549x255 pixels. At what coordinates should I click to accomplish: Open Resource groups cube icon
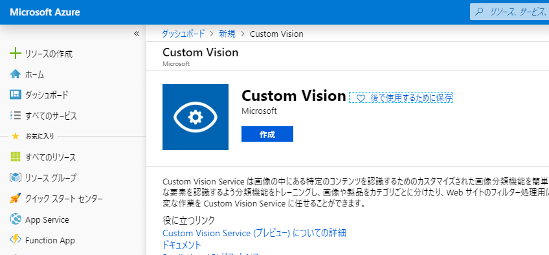16,178
